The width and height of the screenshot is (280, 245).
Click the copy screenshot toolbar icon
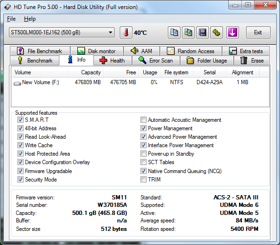188,32
